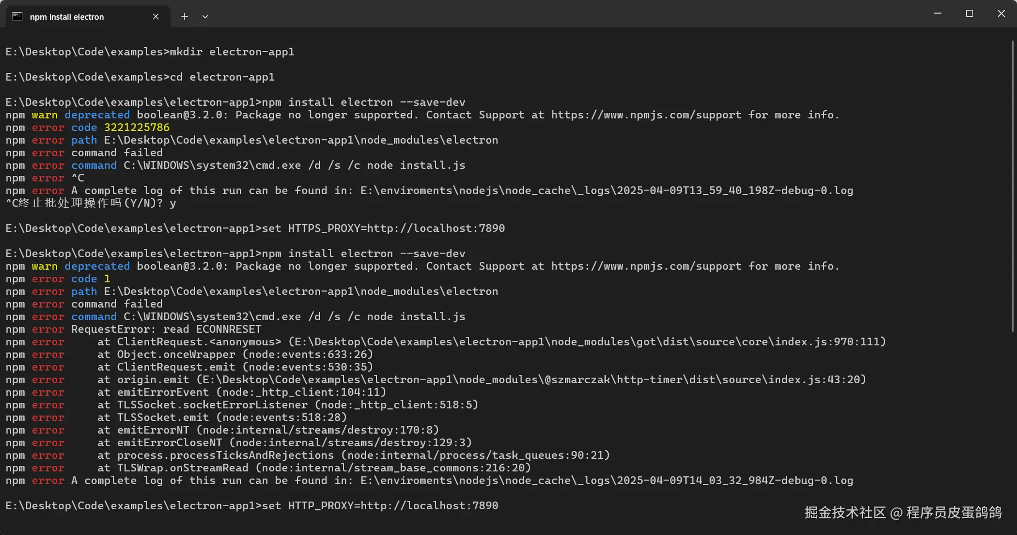Click the got index.js:970:111 stack trace path
The height and width of the screenshot is (535, 1017).
coord(587,342)
